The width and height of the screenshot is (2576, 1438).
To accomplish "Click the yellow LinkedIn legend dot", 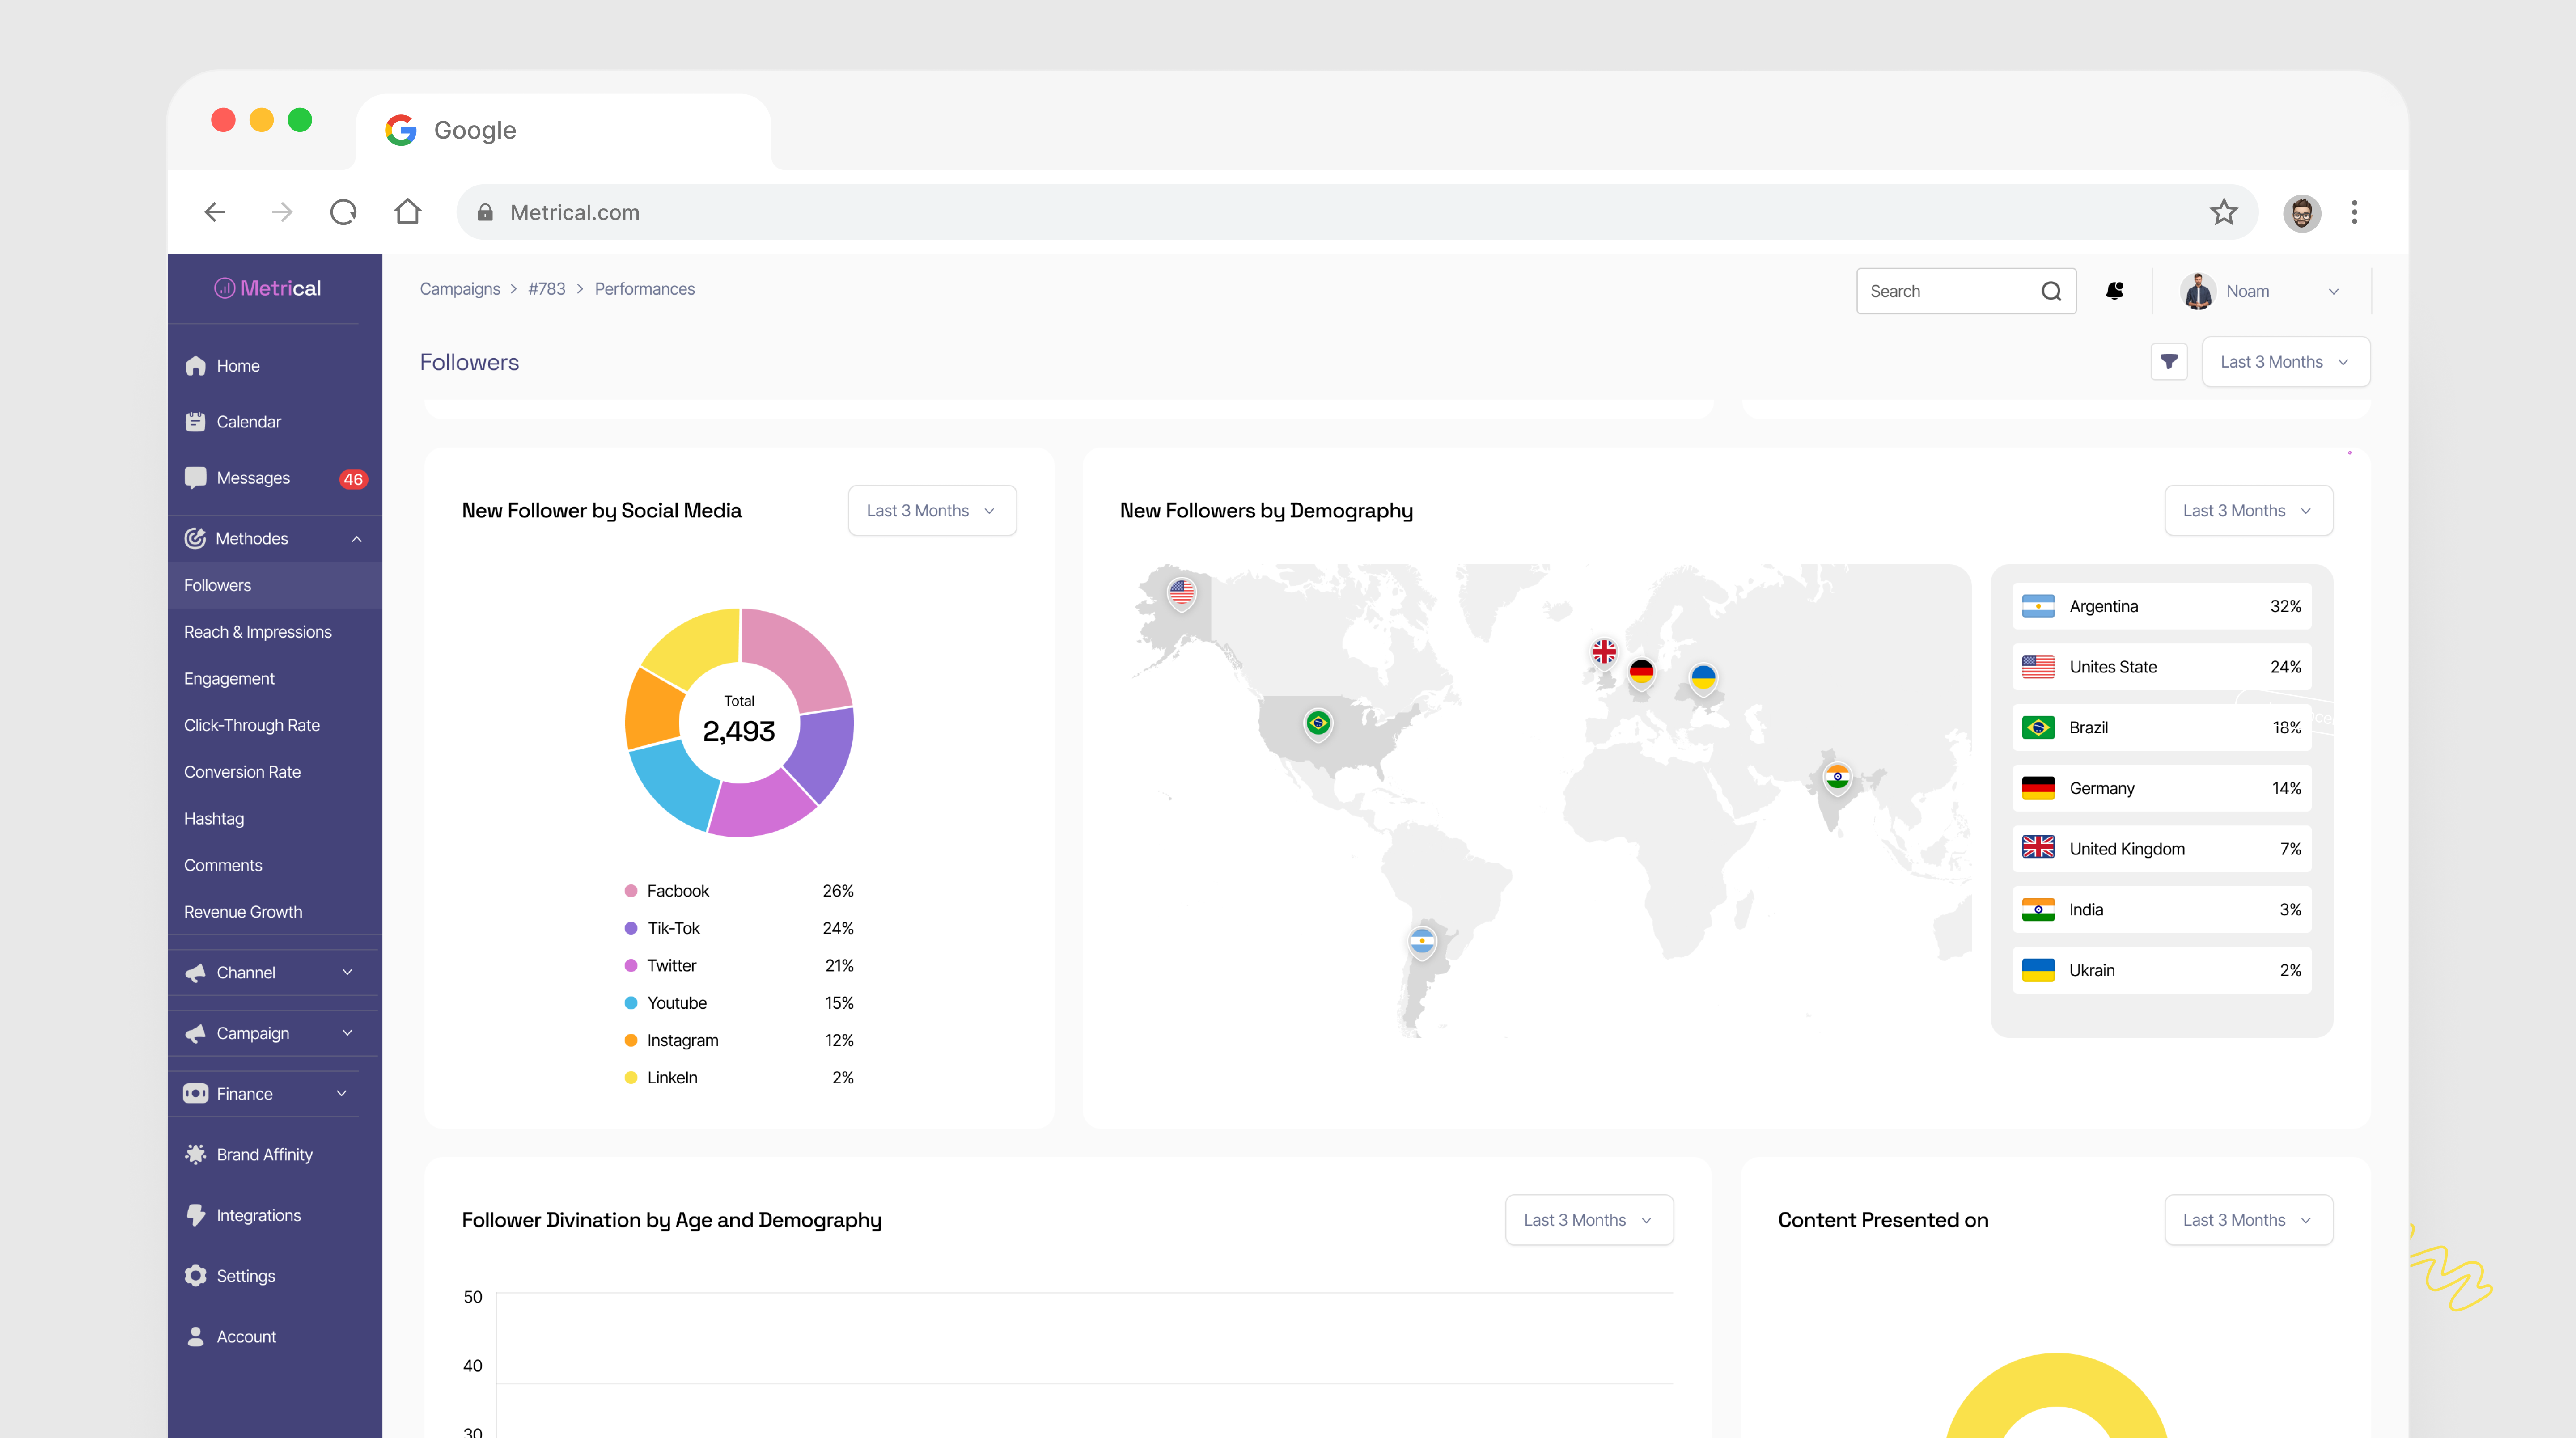I will tap(630, 1077).
